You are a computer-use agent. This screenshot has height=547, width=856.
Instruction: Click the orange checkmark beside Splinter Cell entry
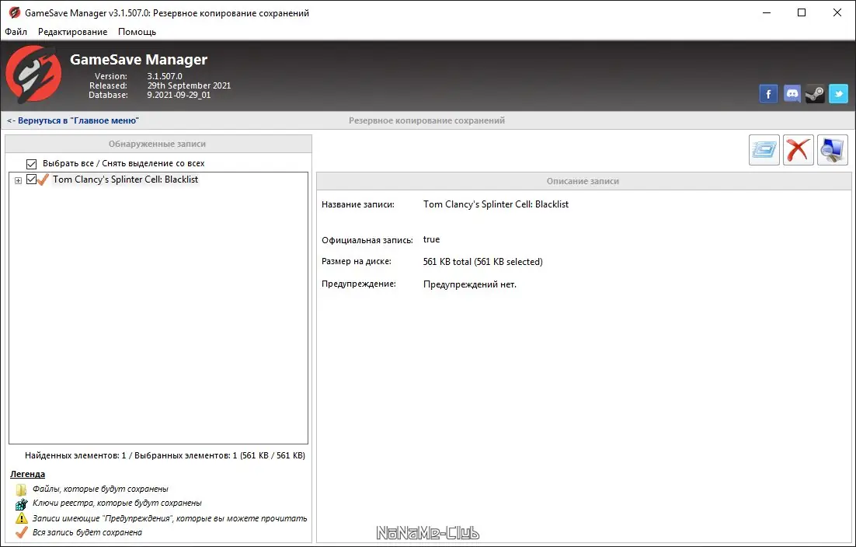pos(43,179)
